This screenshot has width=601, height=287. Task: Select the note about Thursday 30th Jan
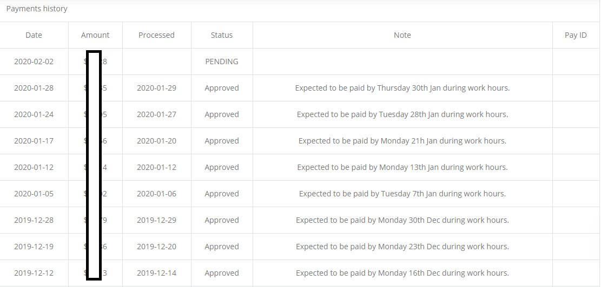[x=402, y=88]
